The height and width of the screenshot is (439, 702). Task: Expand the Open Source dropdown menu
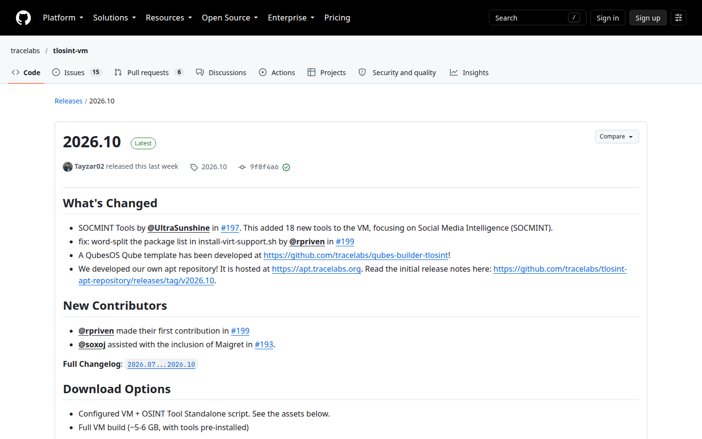pyautogui.click(x=230, y=18)
